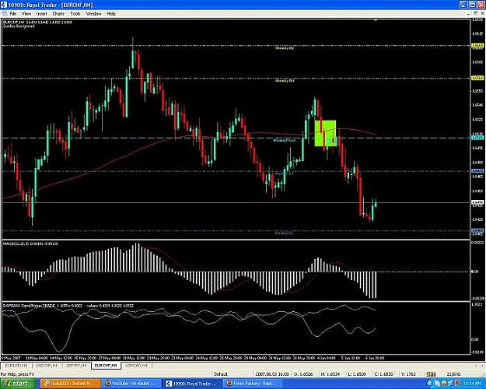486x389 pixels.
Task: Click the 6 Jun 20:00 time axis label
Action: click(x=375, y=358)
